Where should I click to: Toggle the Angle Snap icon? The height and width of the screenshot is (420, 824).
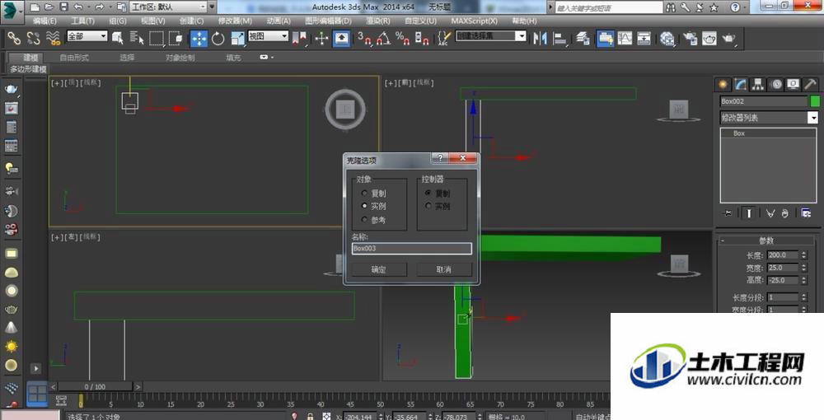(x=383, y=38)
